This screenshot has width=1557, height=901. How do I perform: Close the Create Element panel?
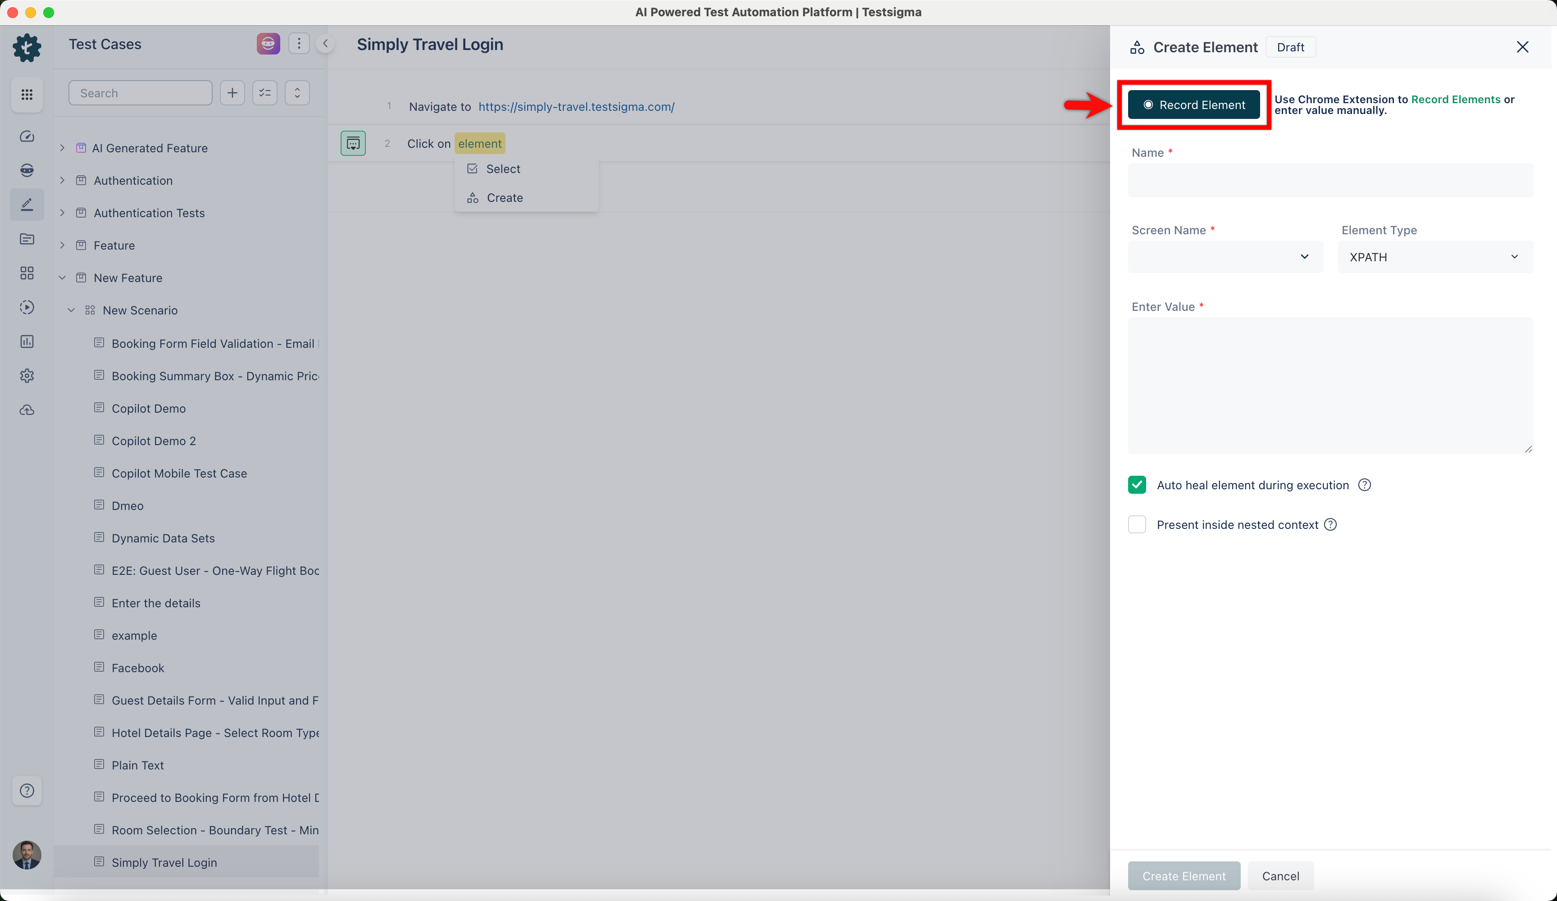click(x=1522, y=47)
